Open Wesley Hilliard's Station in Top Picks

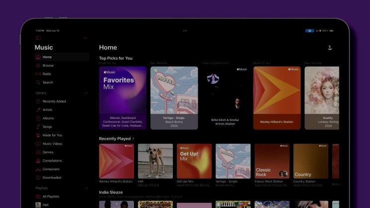point(277,98)
